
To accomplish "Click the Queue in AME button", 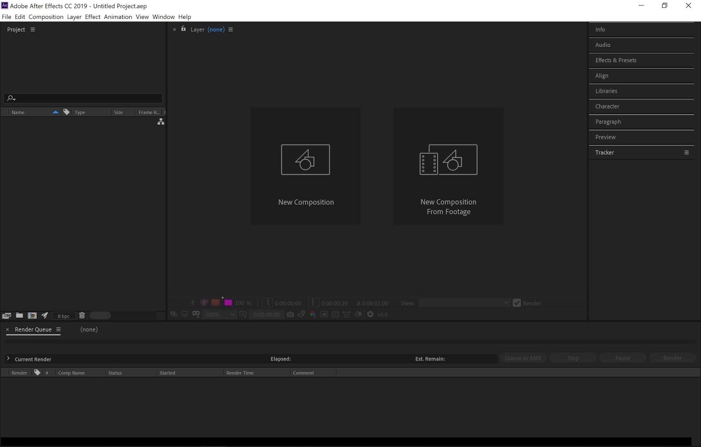I will [x=523, y=358].
